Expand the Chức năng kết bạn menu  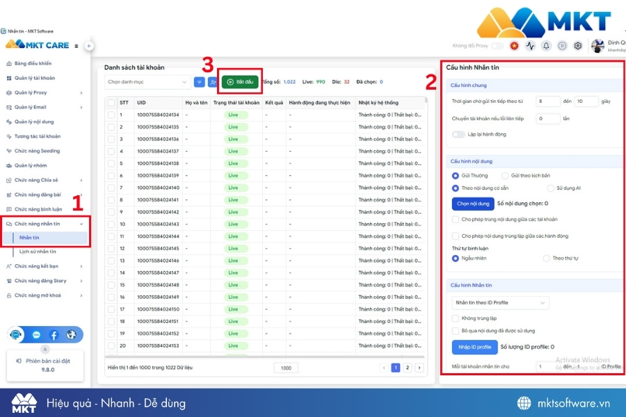click(45, 266)
